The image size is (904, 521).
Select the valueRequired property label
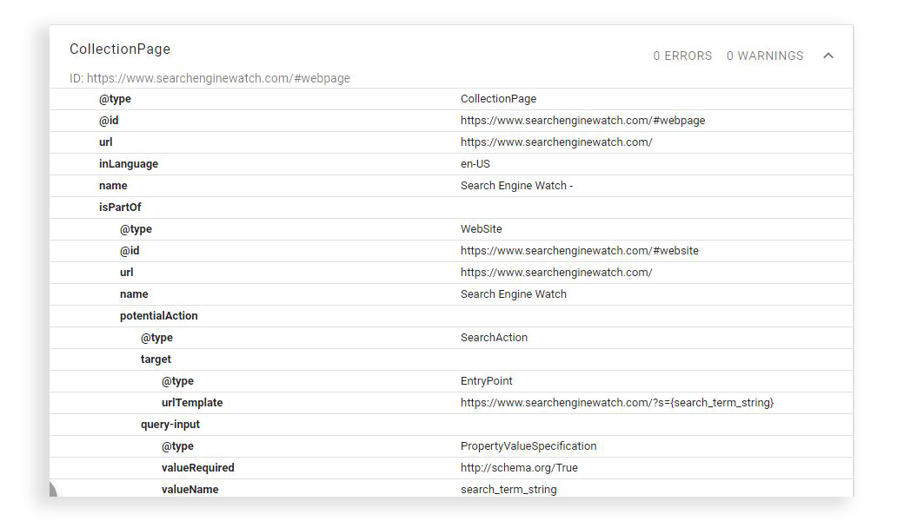[x=198, y=468]
